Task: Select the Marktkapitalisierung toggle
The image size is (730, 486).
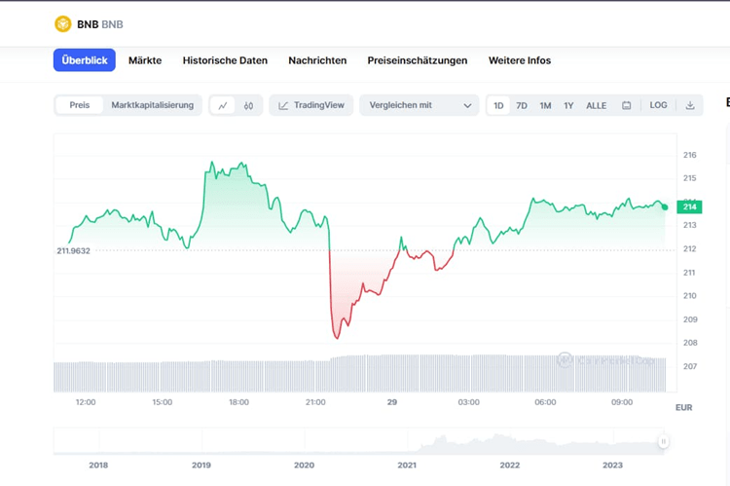Action: coord(152,105)
